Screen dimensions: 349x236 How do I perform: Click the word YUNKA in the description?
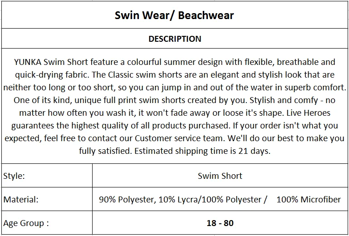coord(28,62)
